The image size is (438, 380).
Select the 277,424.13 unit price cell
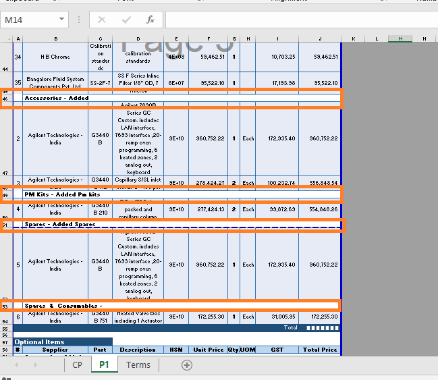(209, 209)
